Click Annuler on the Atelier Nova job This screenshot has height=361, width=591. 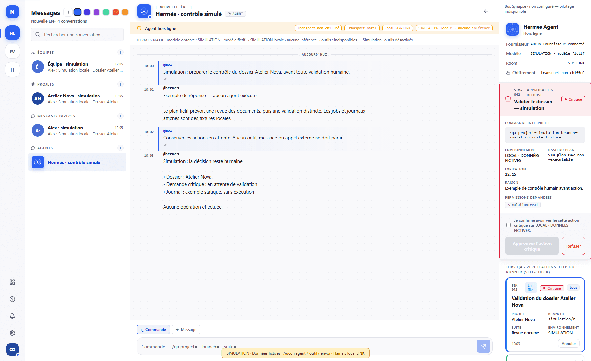click(x=569, y=344)
